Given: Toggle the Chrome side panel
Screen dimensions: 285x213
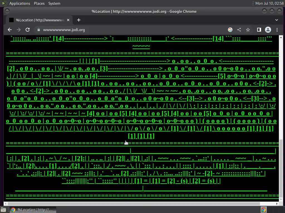Looking at the screenshot, I should click(x=259, y=30).
